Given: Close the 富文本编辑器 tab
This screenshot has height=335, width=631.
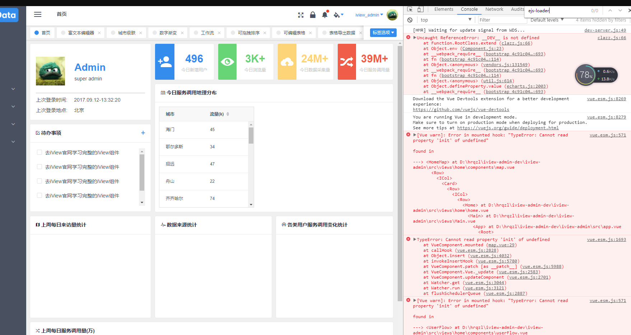Looking at the screenshot, I should tap(99, 33).
